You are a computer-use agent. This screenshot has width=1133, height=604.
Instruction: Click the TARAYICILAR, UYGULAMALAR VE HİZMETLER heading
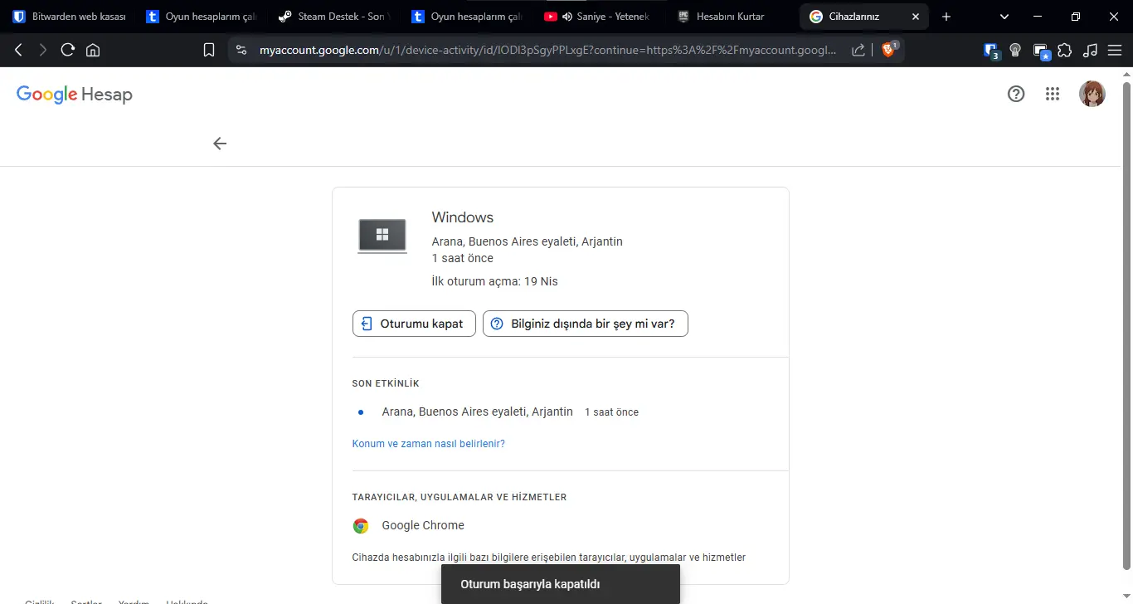coord(460,498)
